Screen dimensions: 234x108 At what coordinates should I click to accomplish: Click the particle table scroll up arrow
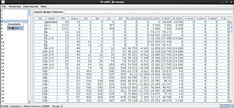coord(231,22)
